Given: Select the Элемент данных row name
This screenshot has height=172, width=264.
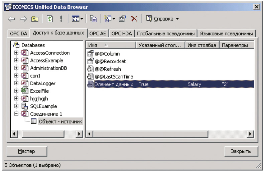Looking at the screenshot, I should coord(114,84).
